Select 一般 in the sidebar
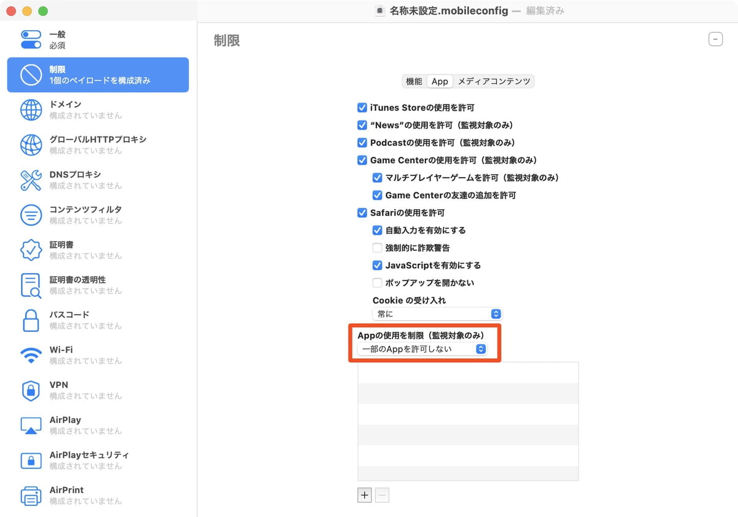The height and width of the screenshot is (517, 738). tap(98, 40)
